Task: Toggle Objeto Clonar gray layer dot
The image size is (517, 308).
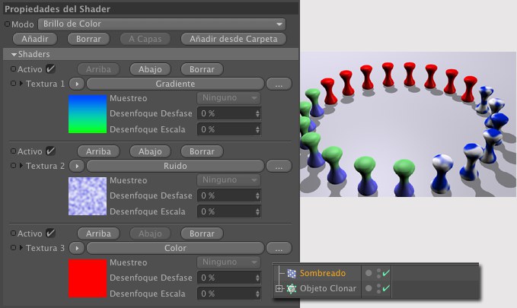Action: coord(369,288)
